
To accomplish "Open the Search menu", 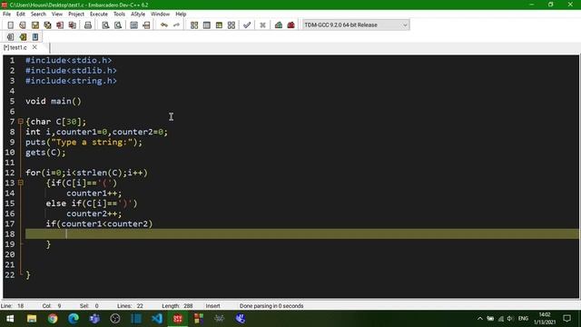I will (38, 15).
